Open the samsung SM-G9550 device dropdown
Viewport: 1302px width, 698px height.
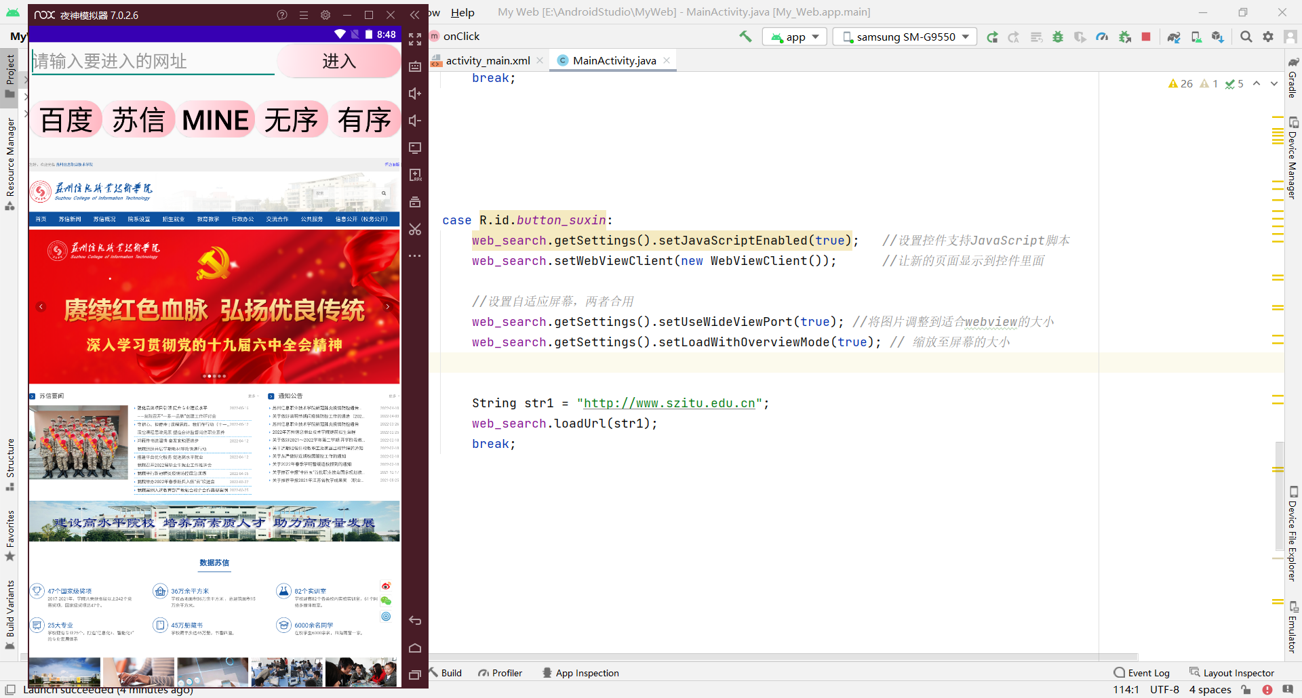pos(904,37)
